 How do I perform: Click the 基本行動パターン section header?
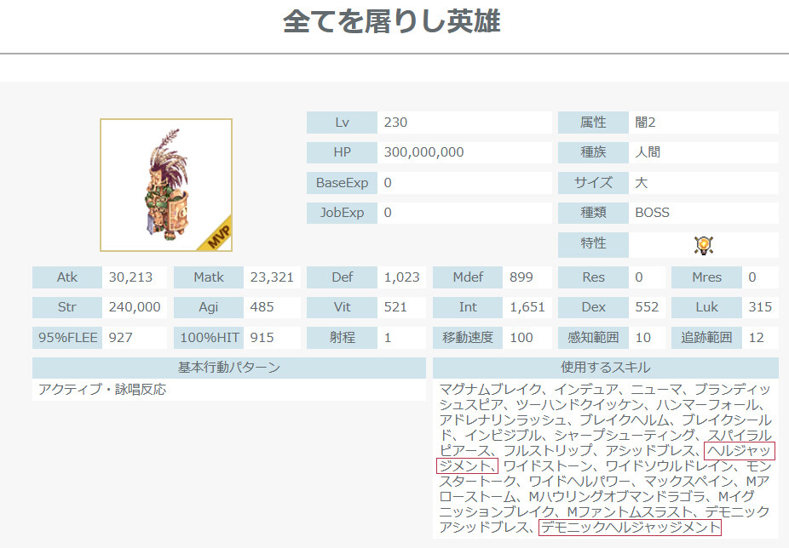click(x=228, y=368)
